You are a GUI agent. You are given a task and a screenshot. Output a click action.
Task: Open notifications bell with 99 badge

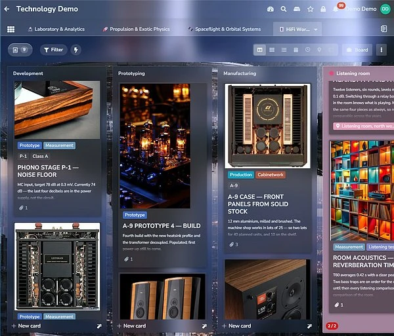(336, 9)
